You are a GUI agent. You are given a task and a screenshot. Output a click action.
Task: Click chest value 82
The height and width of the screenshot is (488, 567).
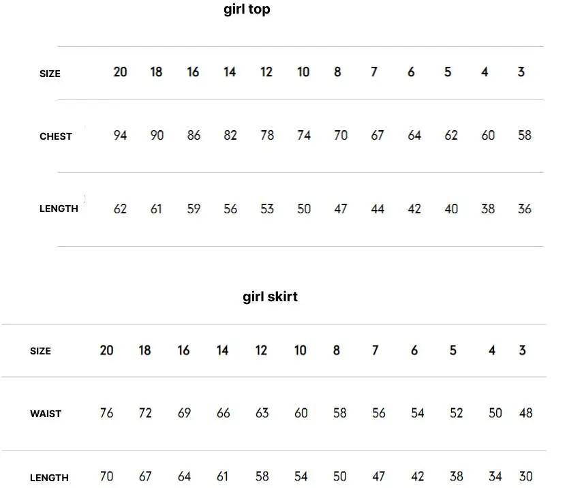click(230, 136)
